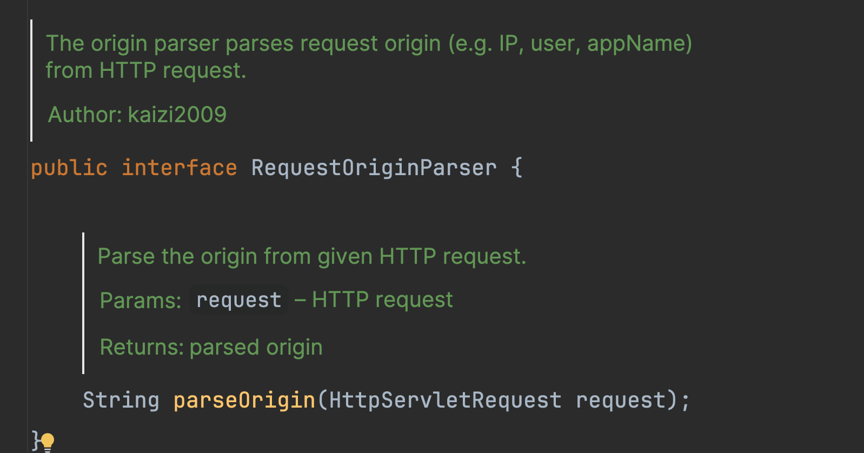Click the closing curly brace beside the lightbulb
864x453 pixels.
tap(35, 440)
